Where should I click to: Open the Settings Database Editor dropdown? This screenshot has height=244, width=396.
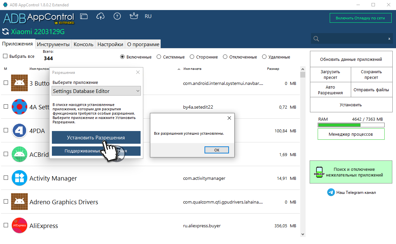(96, 91)
